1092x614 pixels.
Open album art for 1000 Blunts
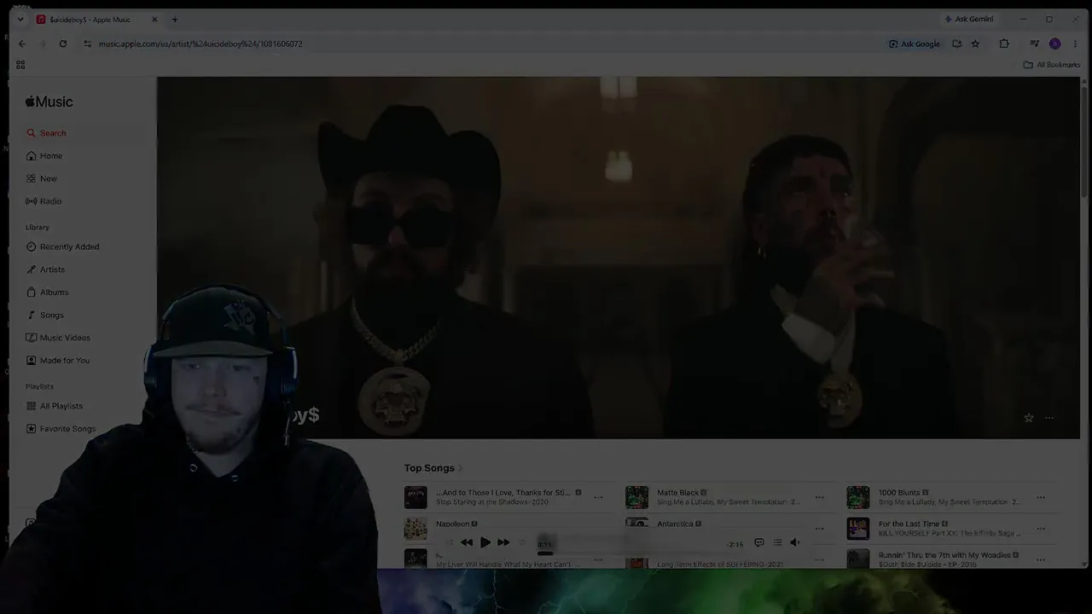tap(857, 497)
